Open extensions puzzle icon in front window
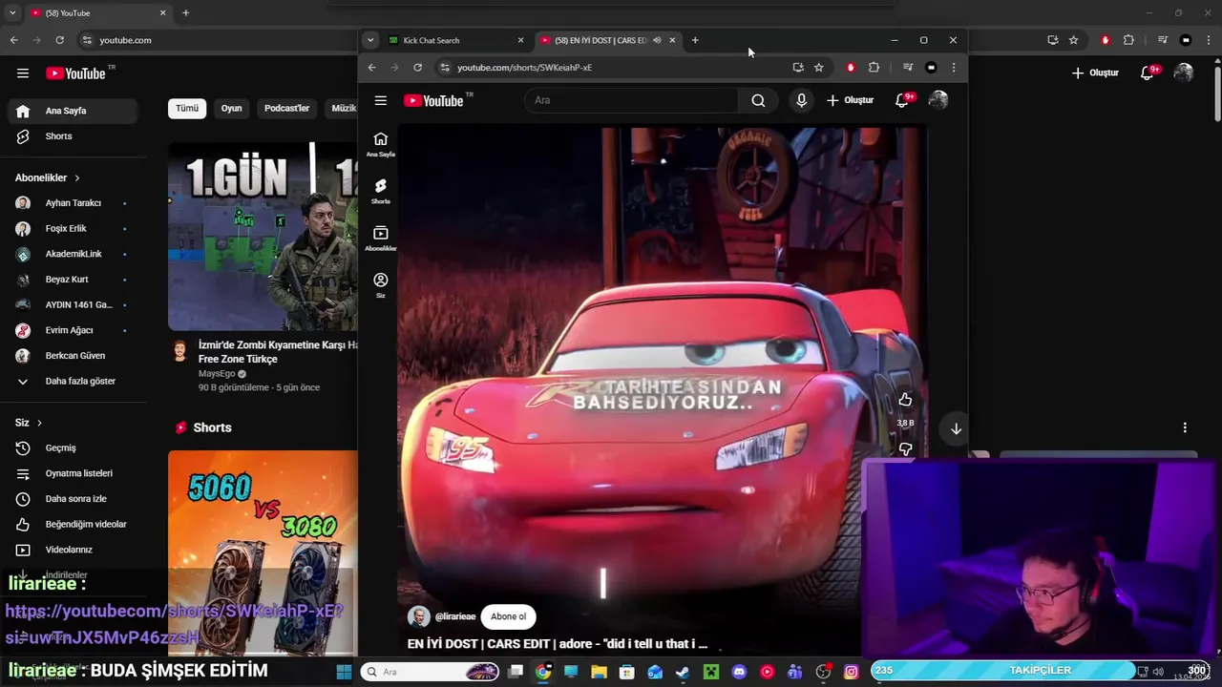This screenshot has width=1222, height=687. click(874, 67)
